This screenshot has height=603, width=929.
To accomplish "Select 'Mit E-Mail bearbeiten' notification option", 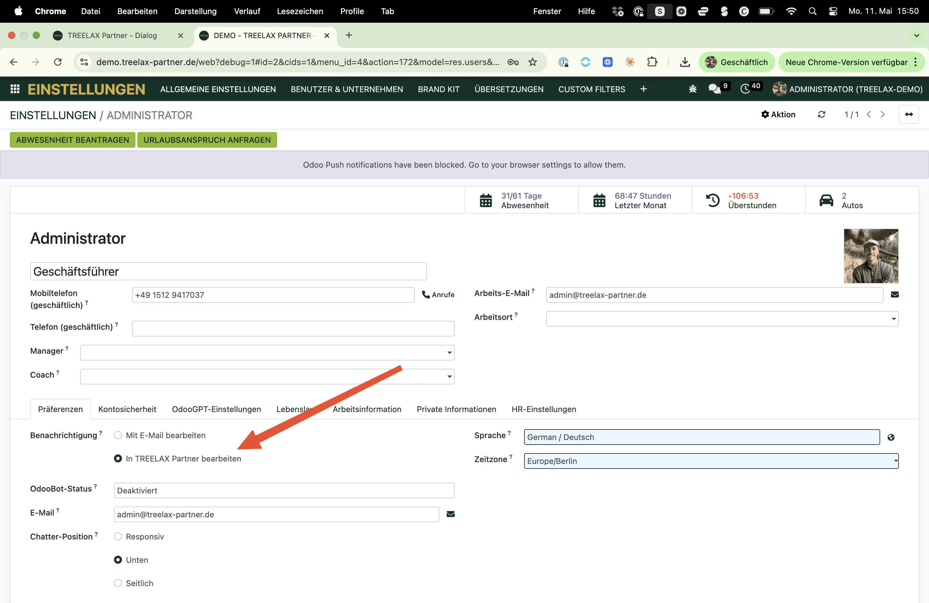I will (118, 435).
